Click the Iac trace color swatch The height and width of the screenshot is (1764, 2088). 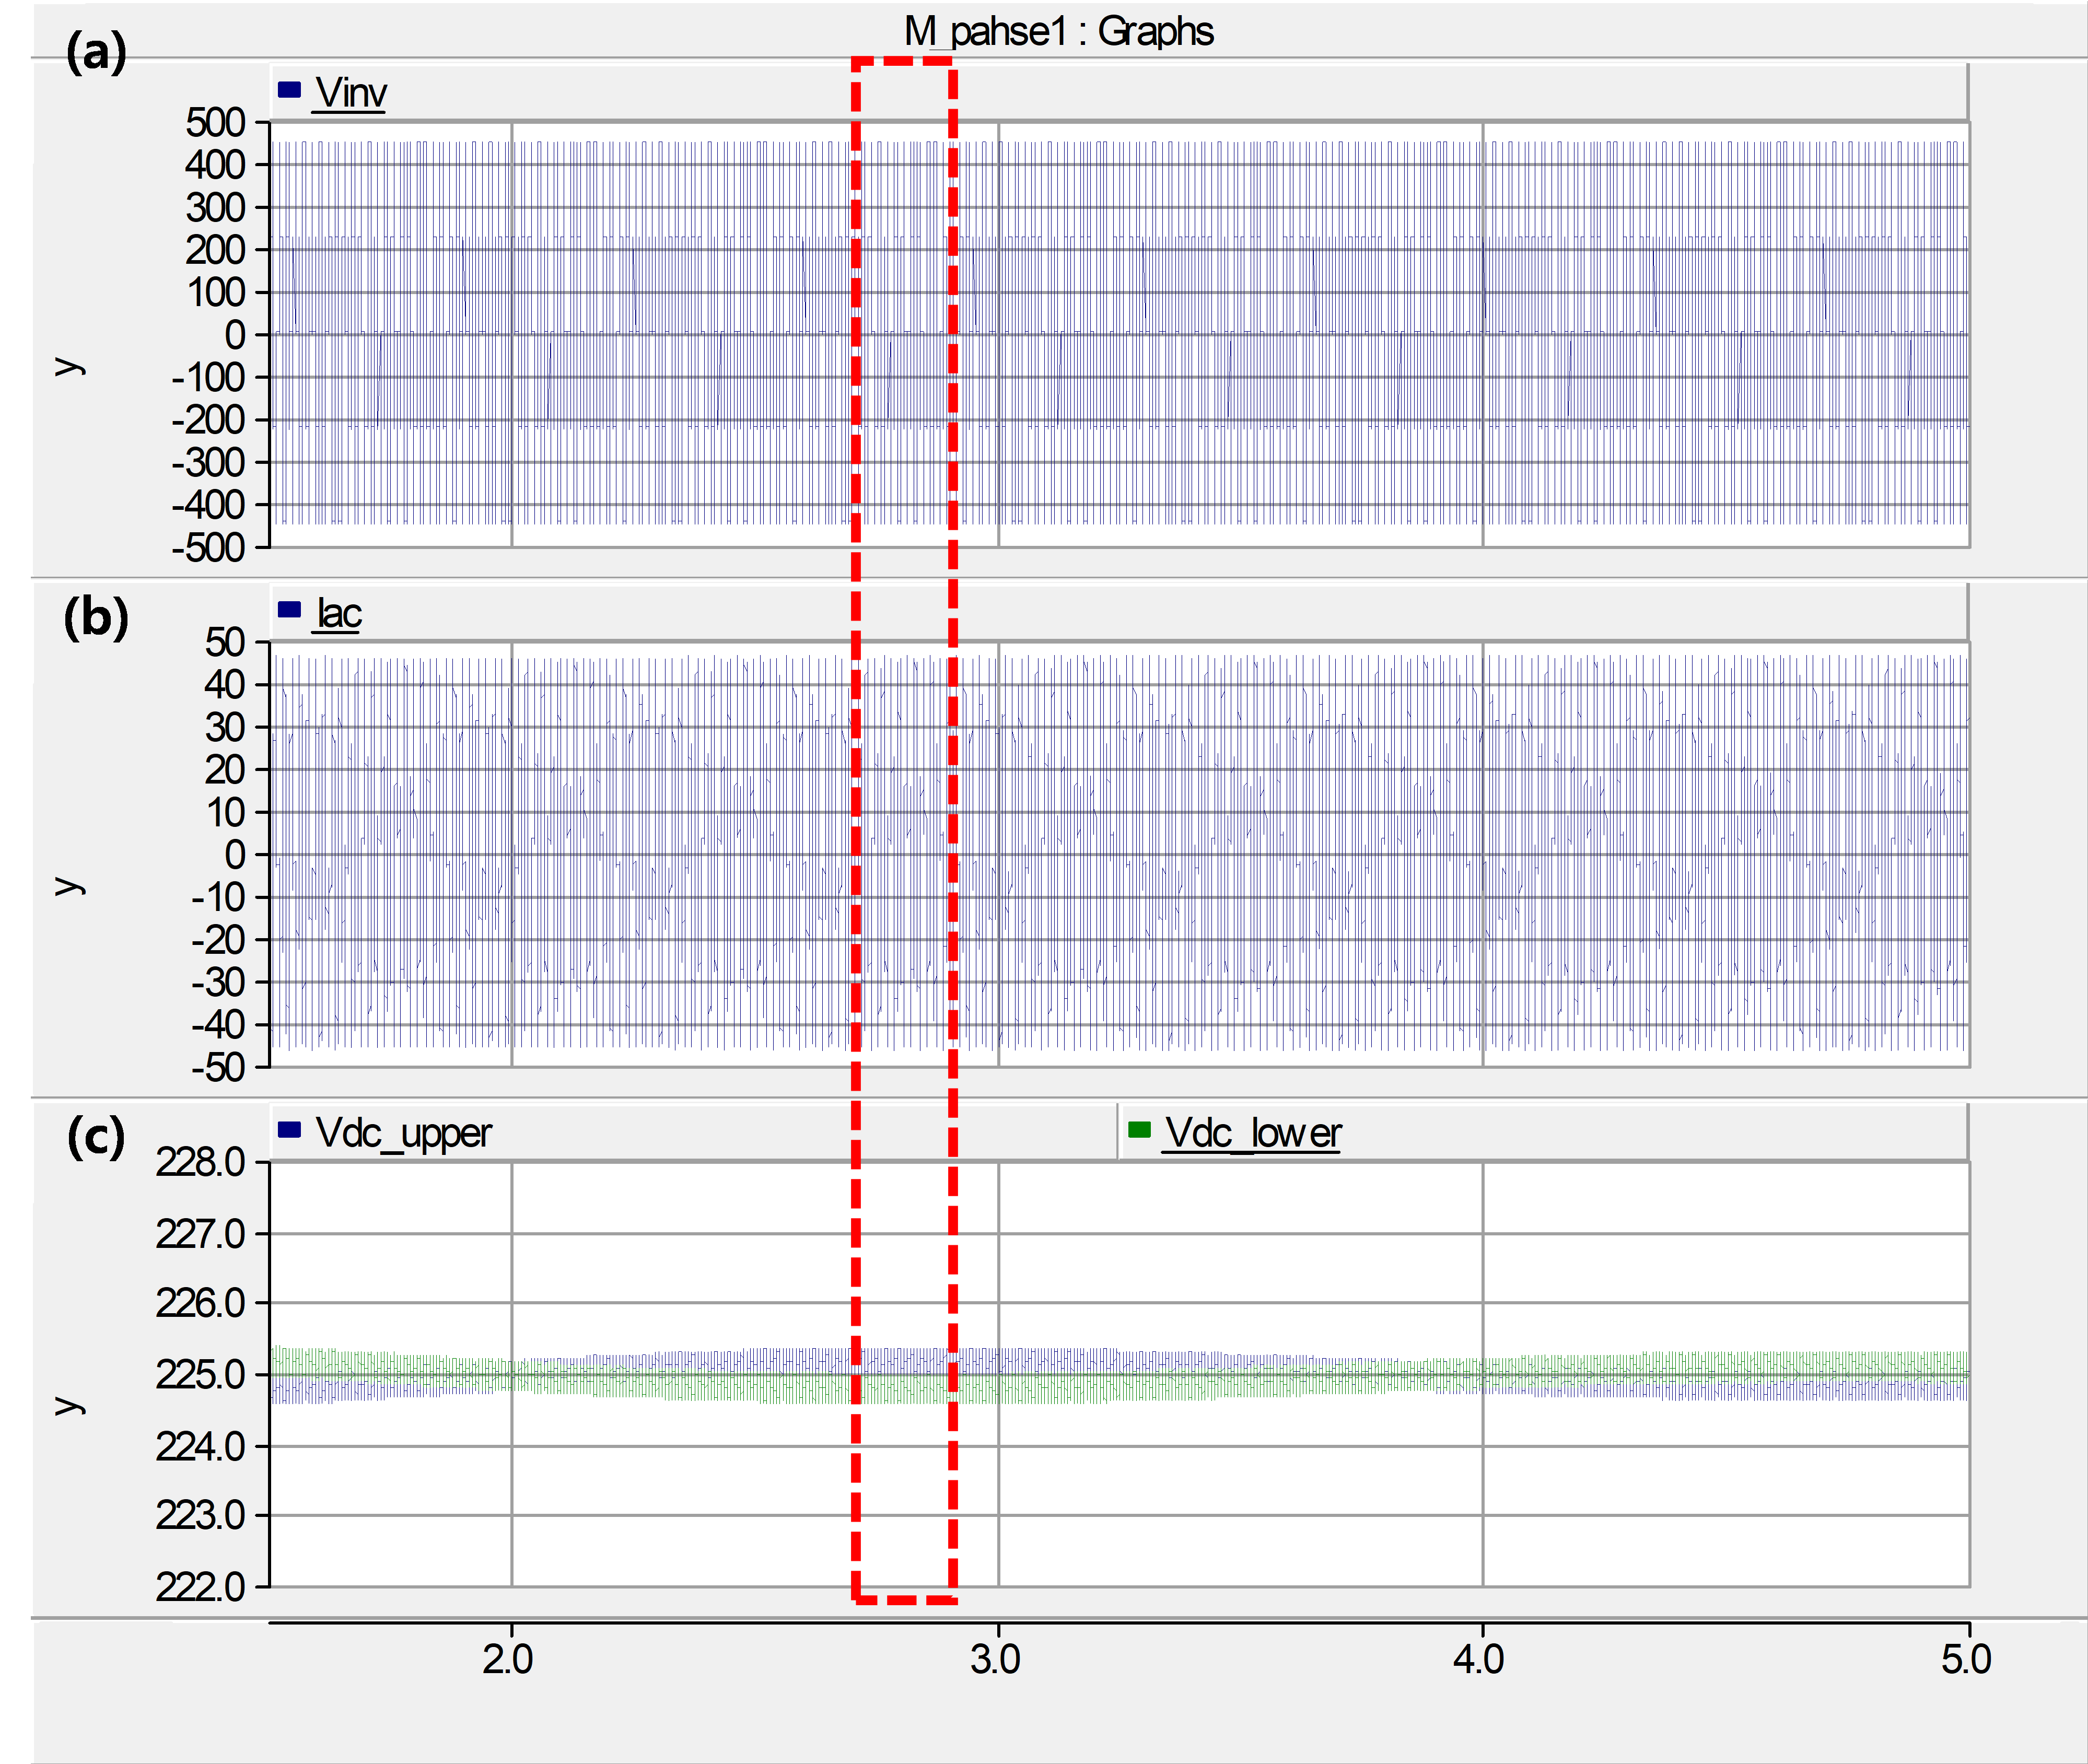[x=289, y=609]
